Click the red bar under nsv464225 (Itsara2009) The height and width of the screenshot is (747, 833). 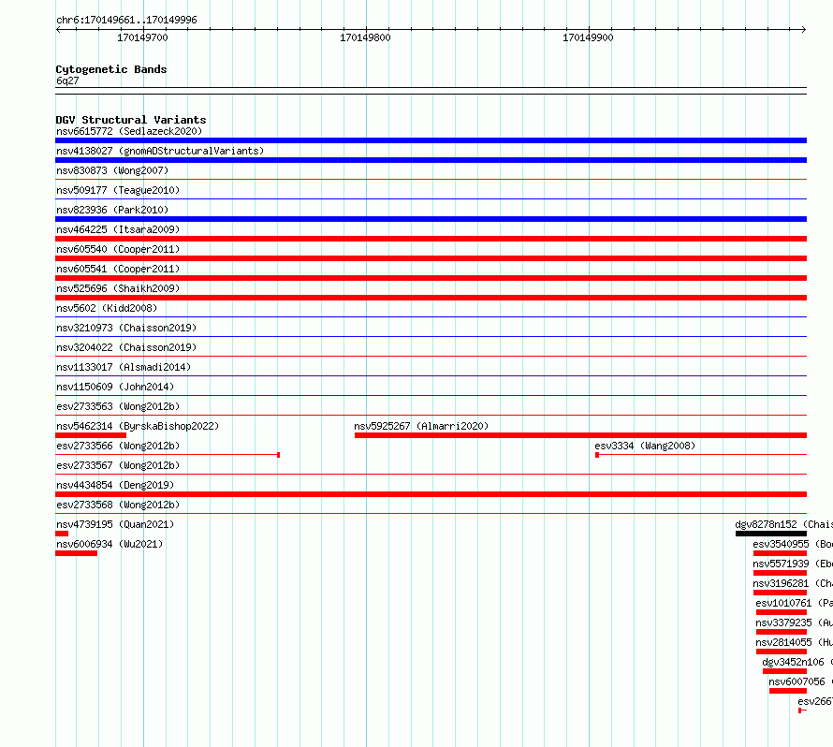pyautogui.click(x=431, y=239)
